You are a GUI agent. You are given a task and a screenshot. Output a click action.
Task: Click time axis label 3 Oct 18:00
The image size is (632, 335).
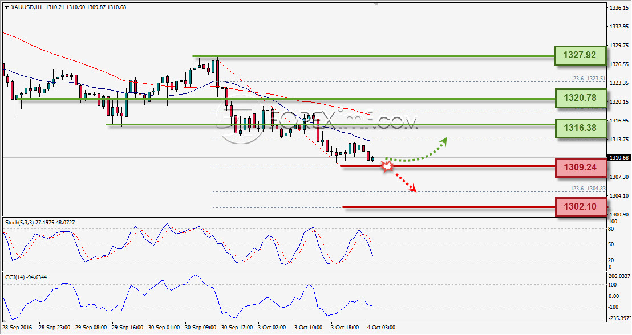point(345,328)
